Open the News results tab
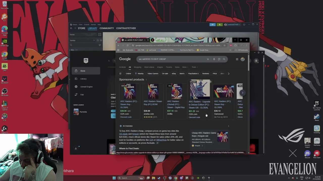 (177, 67)
